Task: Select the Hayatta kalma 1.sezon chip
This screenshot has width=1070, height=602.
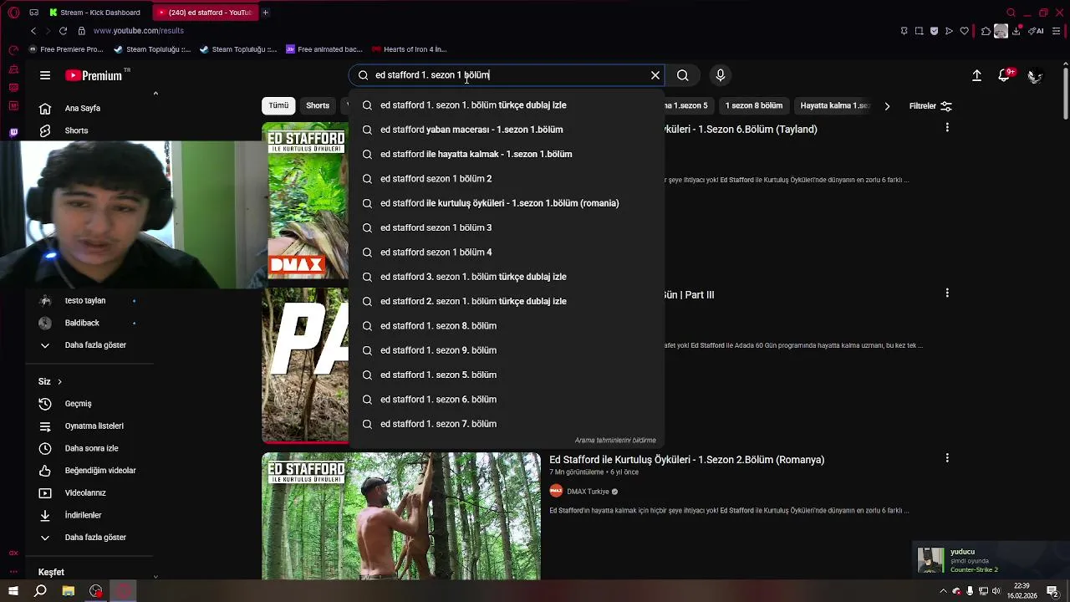Action: [835, 105]
